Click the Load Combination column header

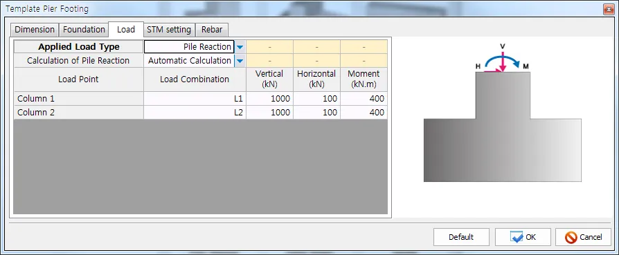coord(195,79)
